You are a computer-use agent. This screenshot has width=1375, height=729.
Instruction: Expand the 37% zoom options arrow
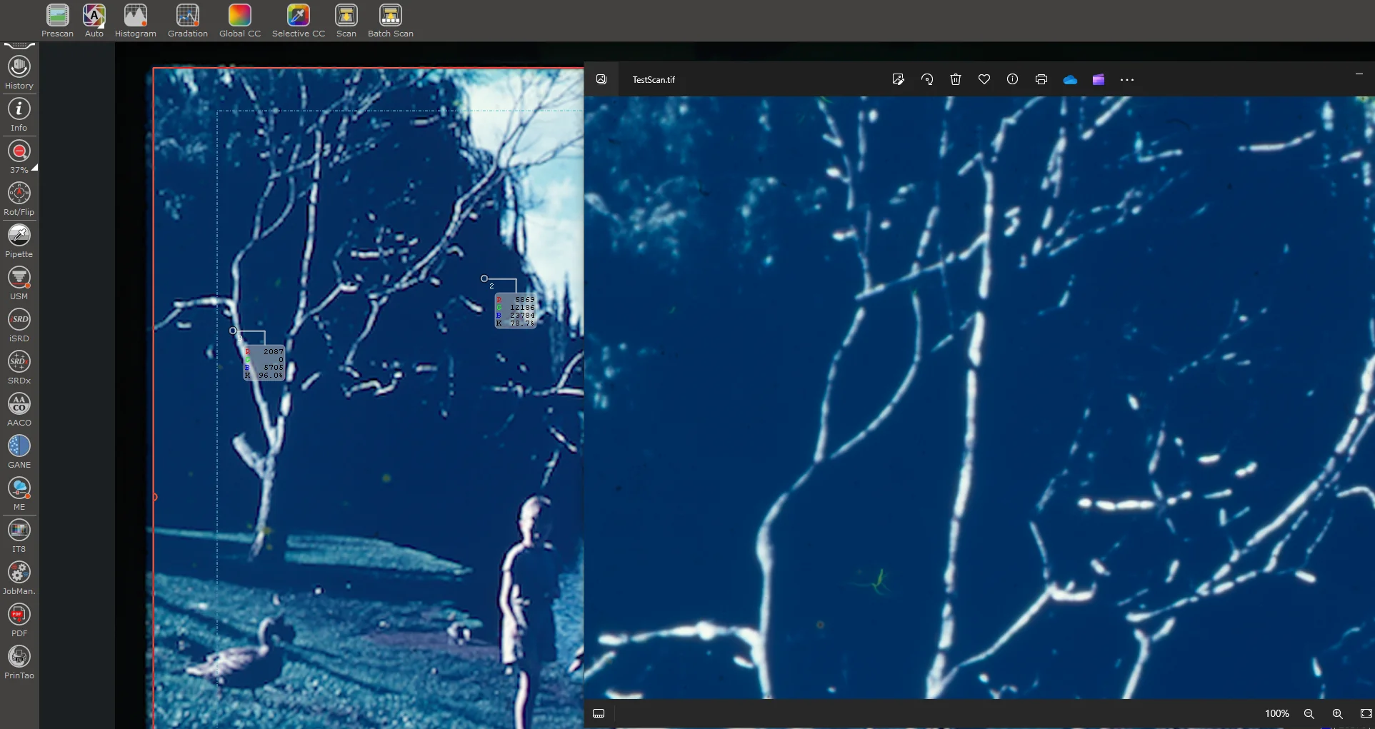point(34,168)
